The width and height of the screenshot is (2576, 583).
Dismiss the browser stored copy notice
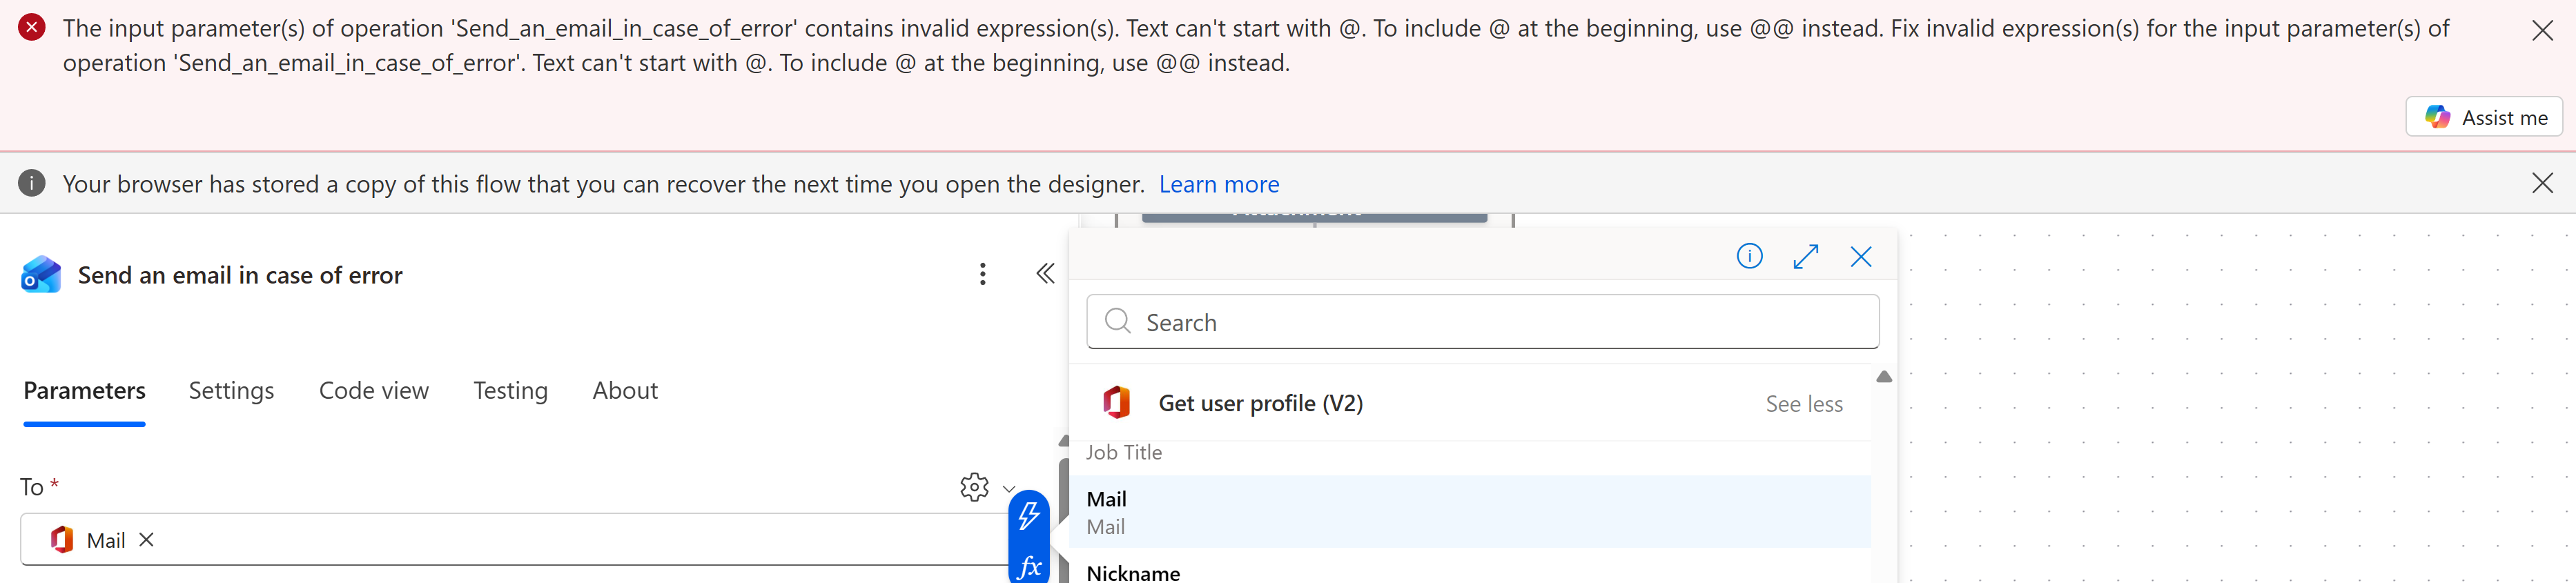click(2542, 183)
